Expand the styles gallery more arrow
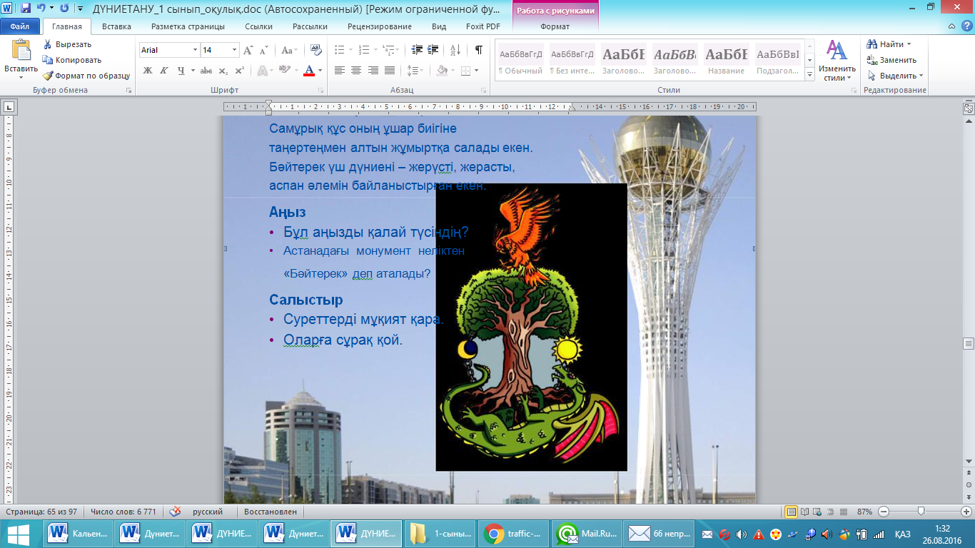This screenshot has width=975, height=548. coord(809,75)
